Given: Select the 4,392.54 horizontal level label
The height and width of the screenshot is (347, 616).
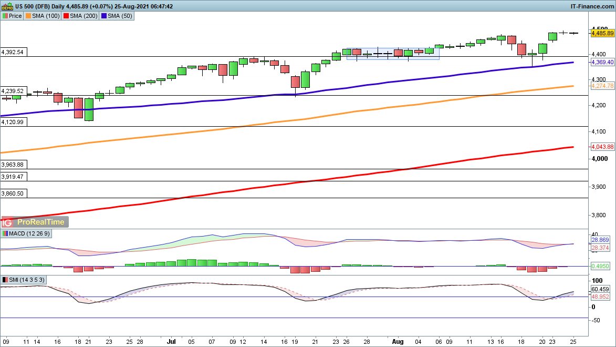Looking at the screenshot, I should click(x=14, y=52).
